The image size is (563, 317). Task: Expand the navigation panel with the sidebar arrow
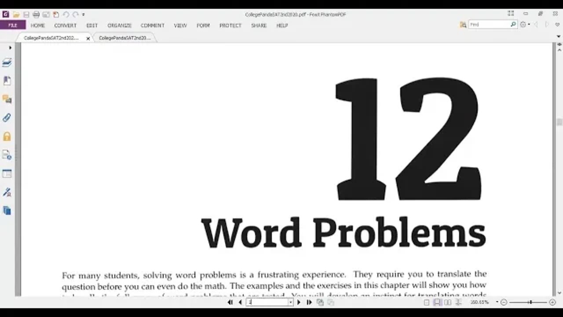tap(11, 48)
